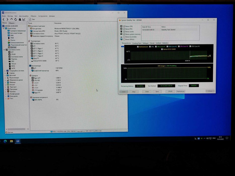Expand the Сервер tree node
The image size is (235, 176).
click(5, 73)
